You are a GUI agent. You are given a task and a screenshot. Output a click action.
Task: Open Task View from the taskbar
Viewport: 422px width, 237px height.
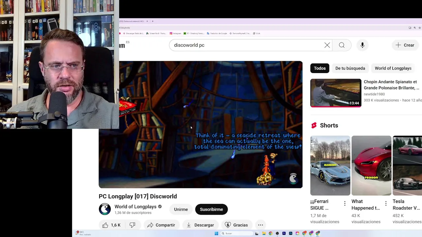pos(257,233)
